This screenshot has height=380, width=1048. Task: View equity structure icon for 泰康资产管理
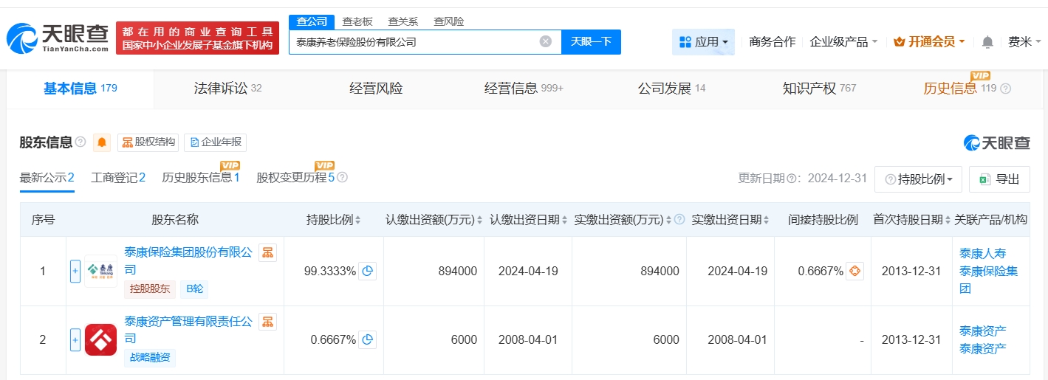click(267, 322)
